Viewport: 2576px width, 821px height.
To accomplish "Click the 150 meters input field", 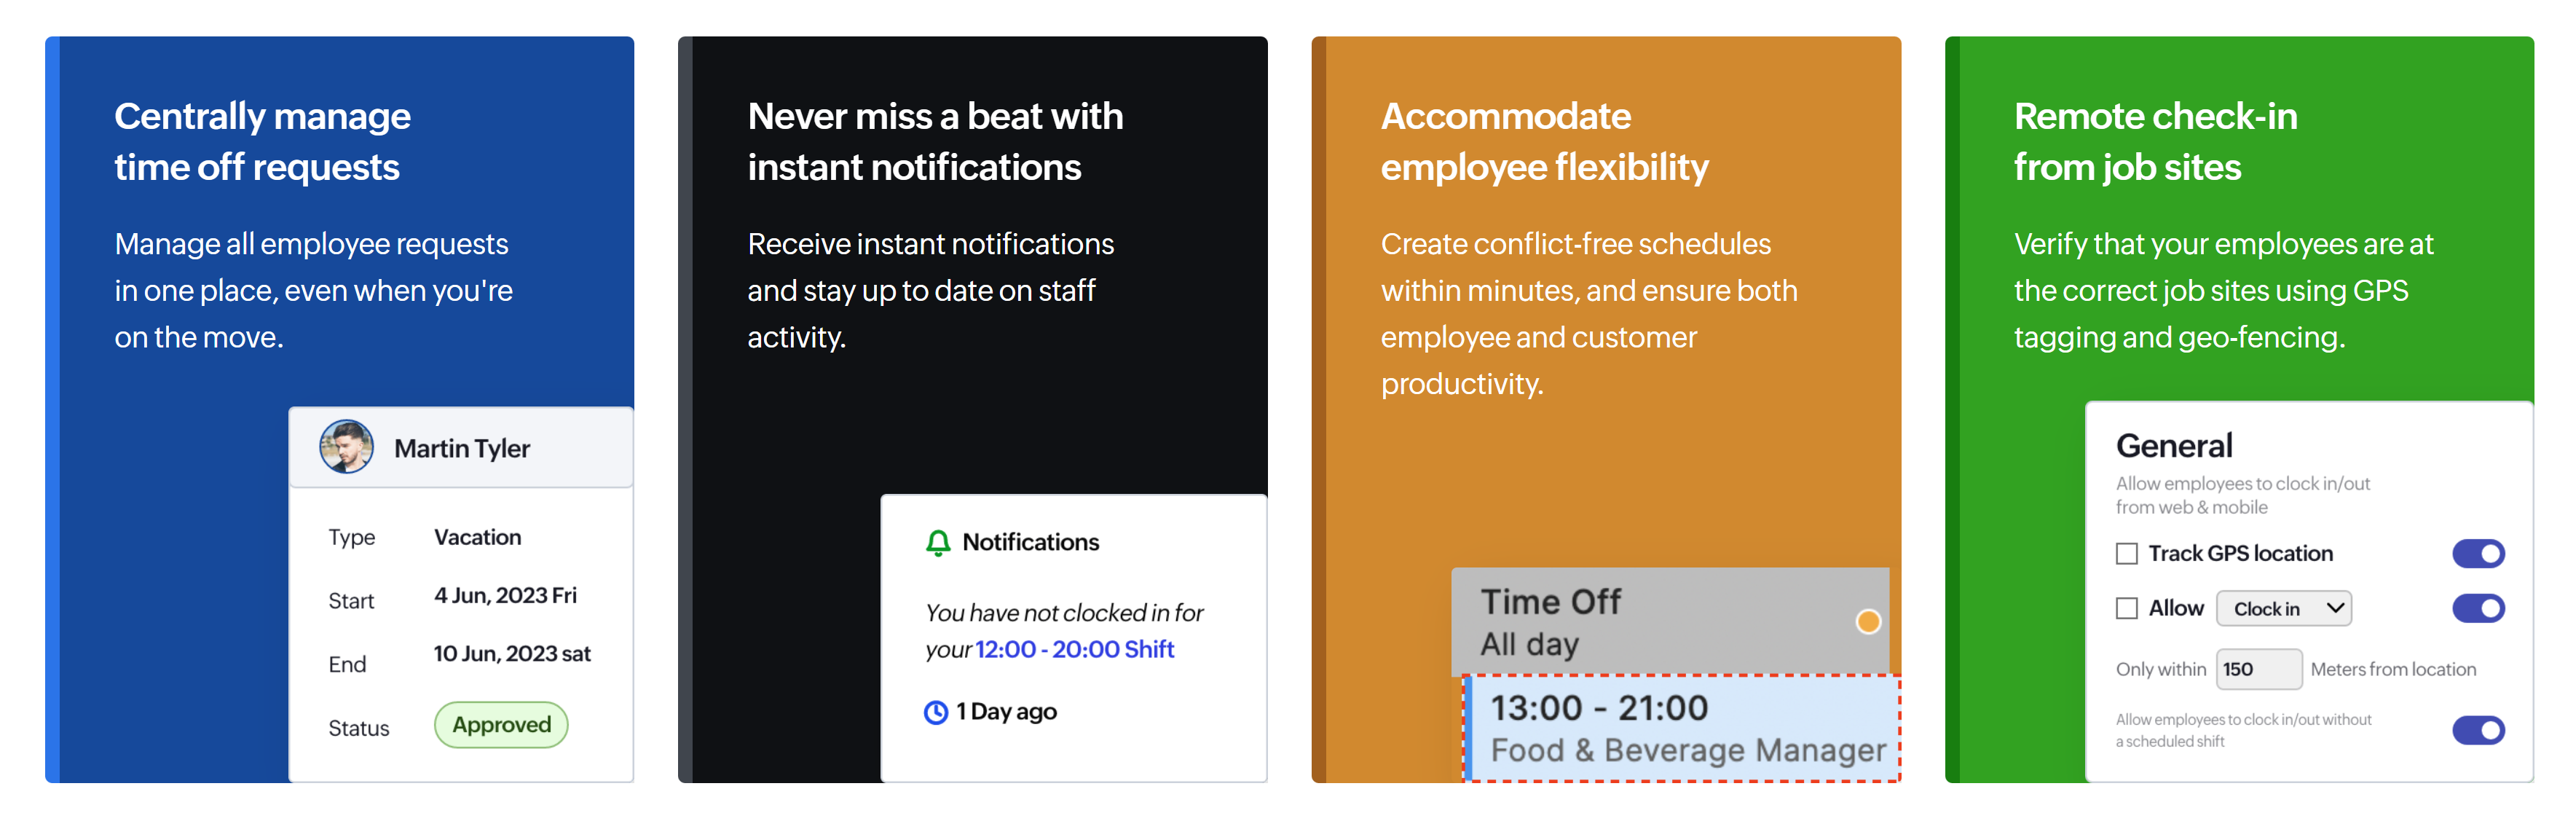I will click(x=2258, y=669).
